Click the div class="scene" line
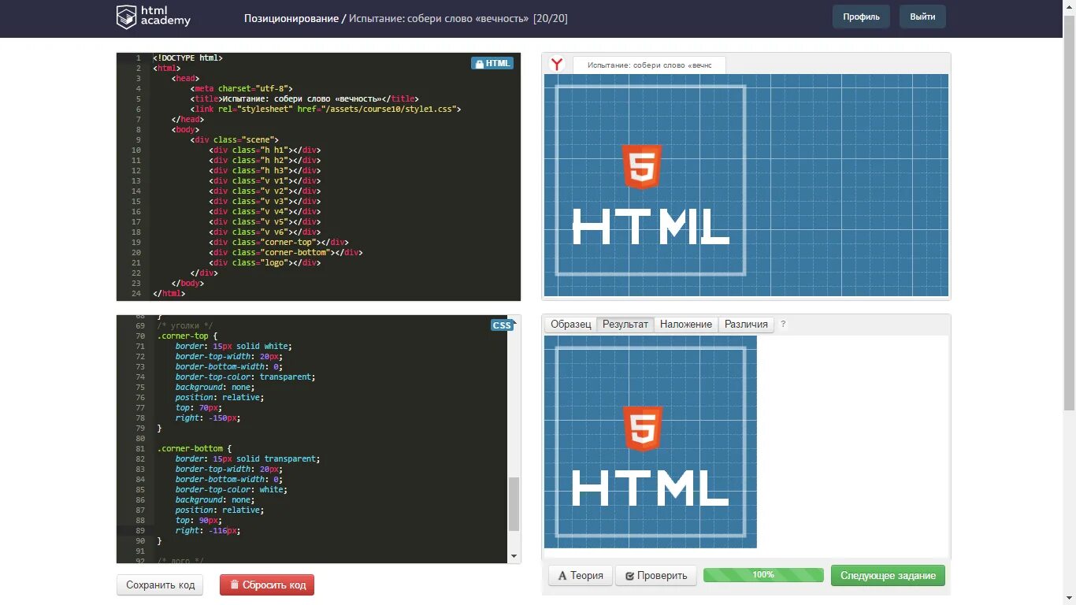Screen dimensions: 1076x605 [x=235, y=139]
